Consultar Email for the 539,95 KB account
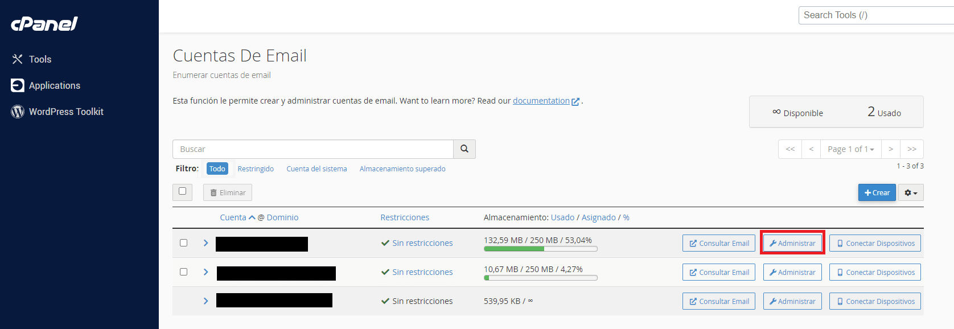 pyautogui.click(x=719, y=301)
